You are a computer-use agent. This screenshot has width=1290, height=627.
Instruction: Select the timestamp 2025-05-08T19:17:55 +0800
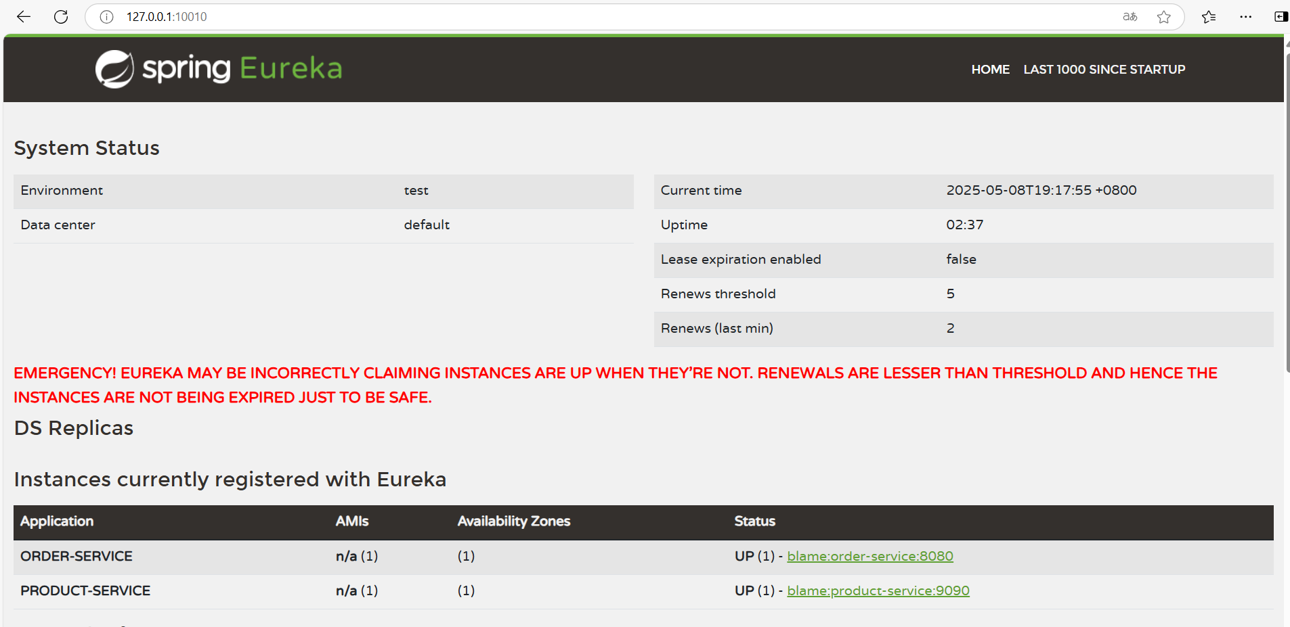point(1041,191)
